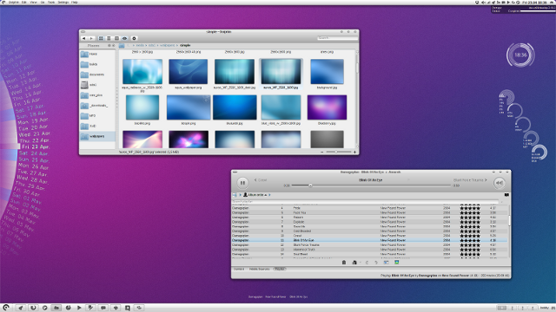
Task: Select track 7 'Explode' in playlist
Action: pos(369,222)
